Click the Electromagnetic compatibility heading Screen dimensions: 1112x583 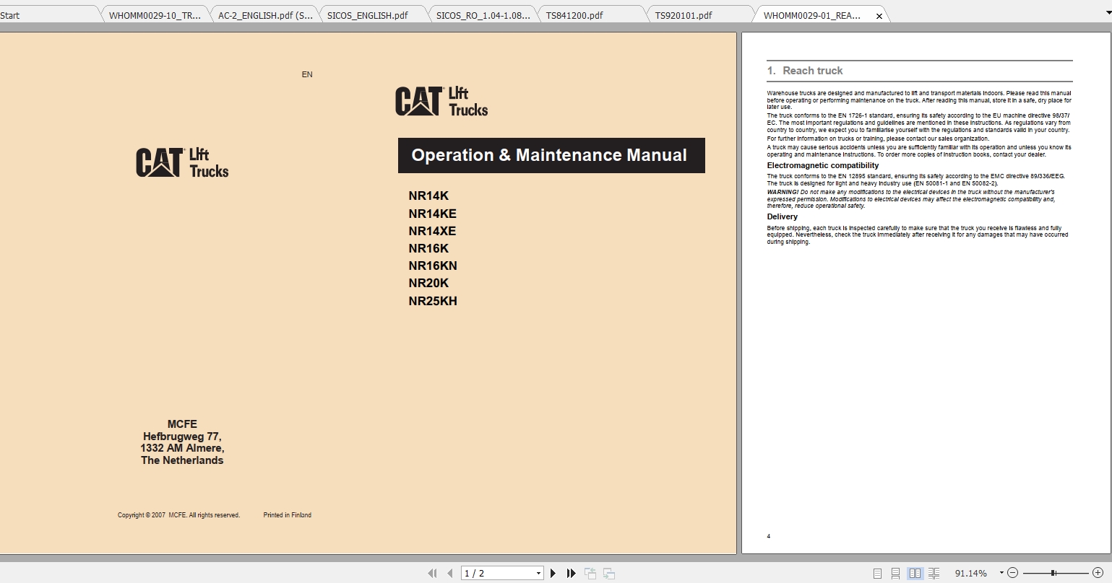(823, 165)
